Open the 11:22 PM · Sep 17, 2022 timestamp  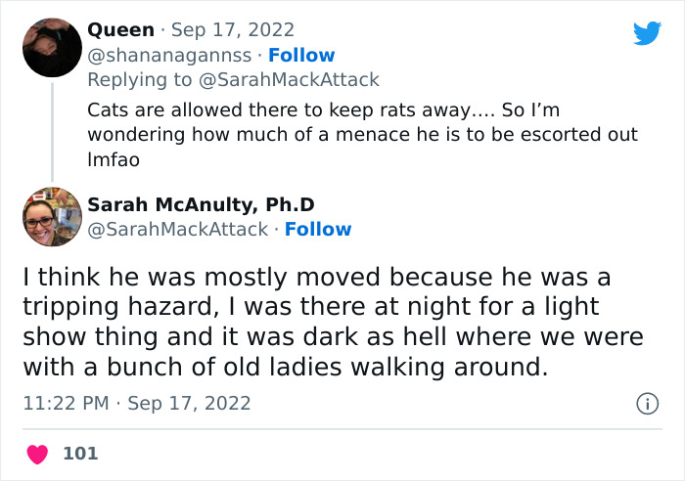[137, 403]
